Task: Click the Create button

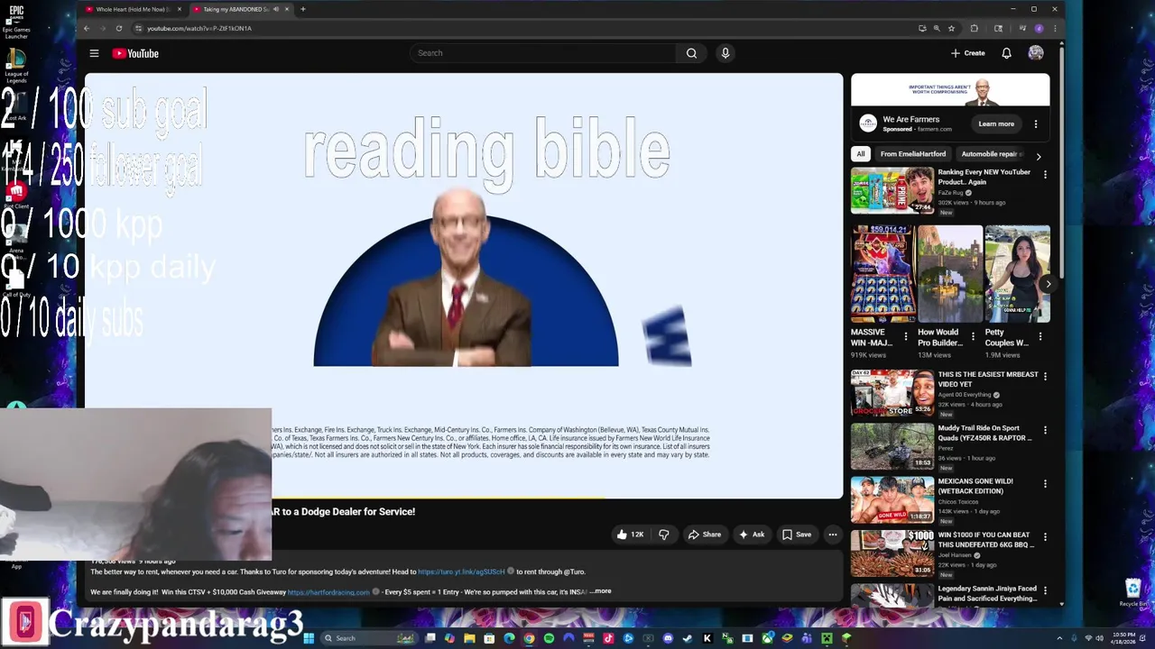Action: 968,53
